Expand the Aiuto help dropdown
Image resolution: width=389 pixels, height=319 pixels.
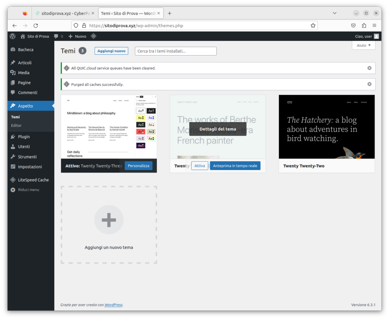tap(364, 45)
